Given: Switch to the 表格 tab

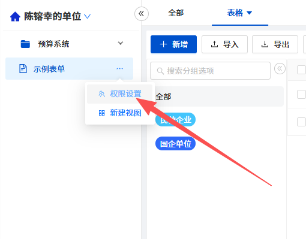Looking at the screenshot, I should [235, 13].
